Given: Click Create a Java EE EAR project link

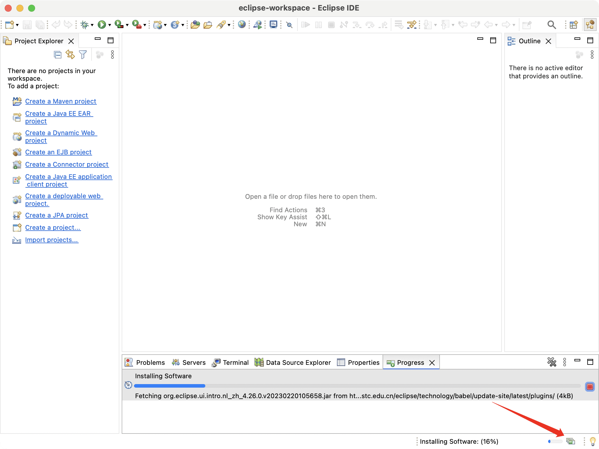Looking at the screenshot, I should [59, 117].
